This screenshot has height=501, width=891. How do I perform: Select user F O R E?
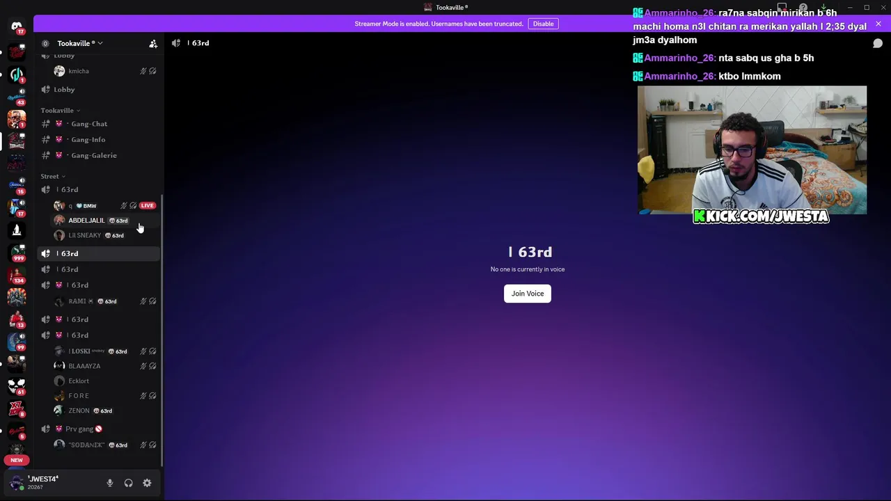[x=106, y=396]
